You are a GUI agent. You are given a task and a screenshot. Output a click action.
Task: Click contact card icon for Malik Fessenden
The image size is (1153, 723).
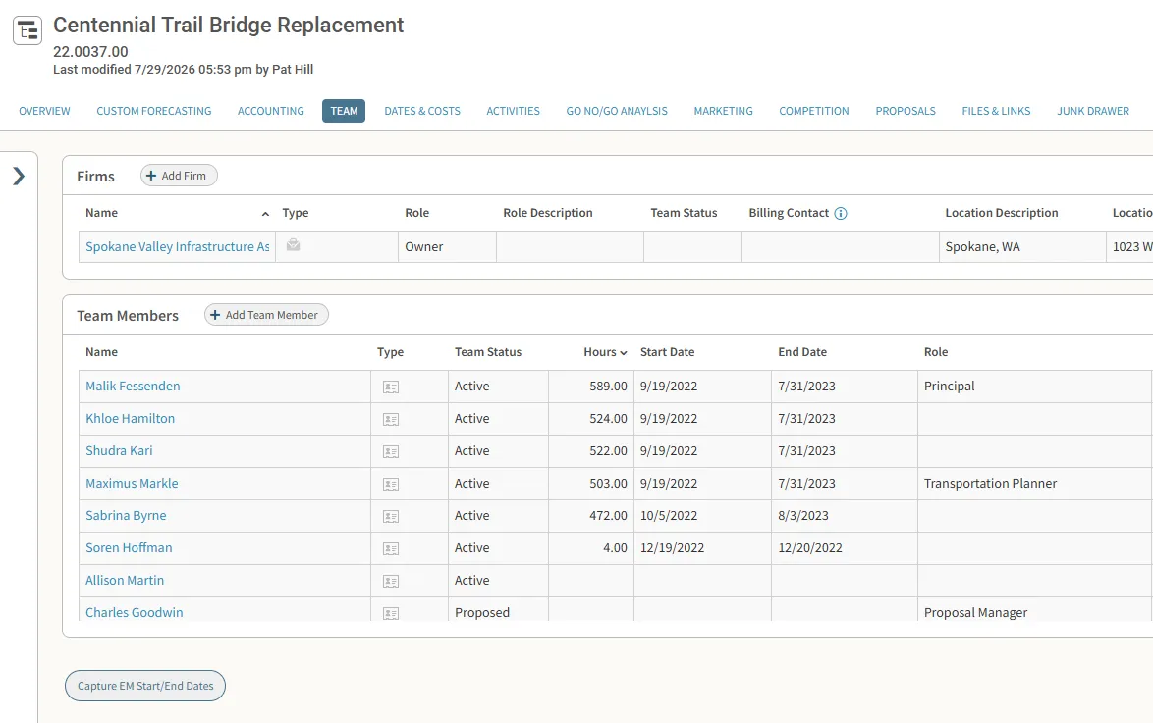(x=391, y=387)
